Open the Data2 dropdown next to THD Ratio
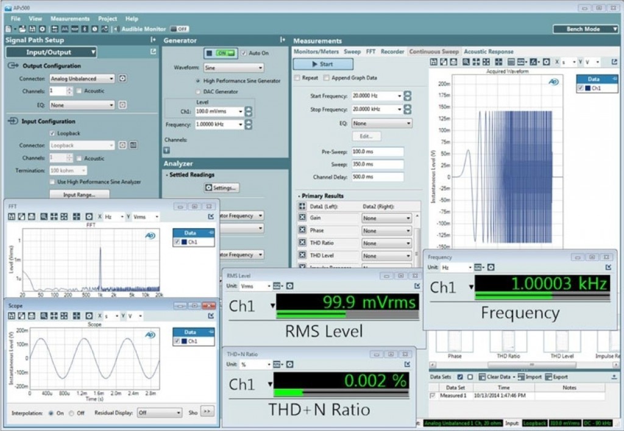Viewport: 624px width, 431px height. coord(386,243)
